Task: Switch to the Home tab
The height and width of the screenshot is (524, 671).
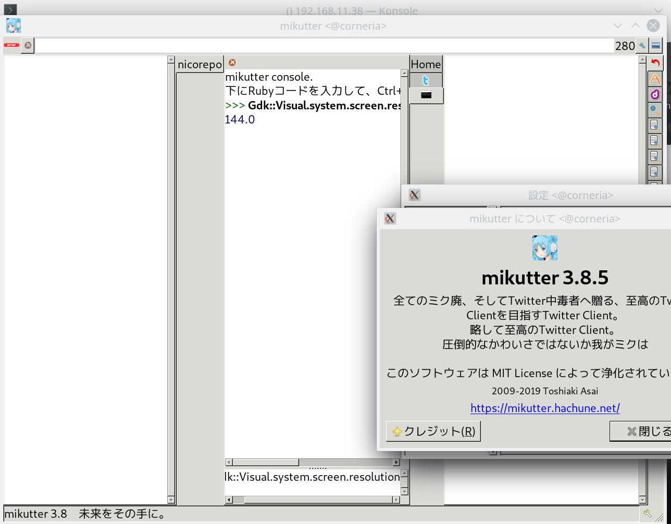Action: 426,64
